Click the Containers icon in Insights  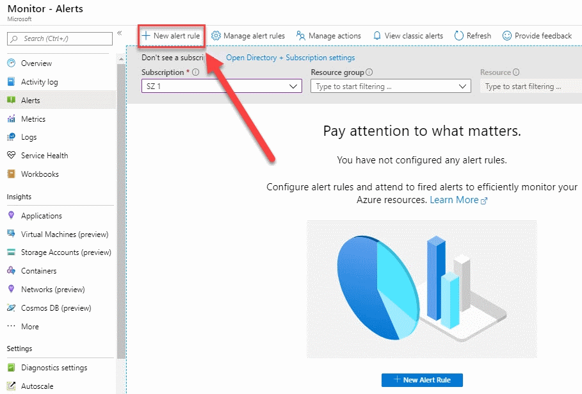coord(11,270)
